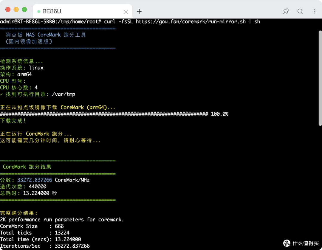This screenshot has height=250, width=322.
Task: Click the green connection status dot on the tab
Action: [38, 12]
